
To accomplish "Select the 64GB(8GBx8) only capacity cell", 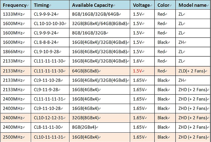I will 85,71.
